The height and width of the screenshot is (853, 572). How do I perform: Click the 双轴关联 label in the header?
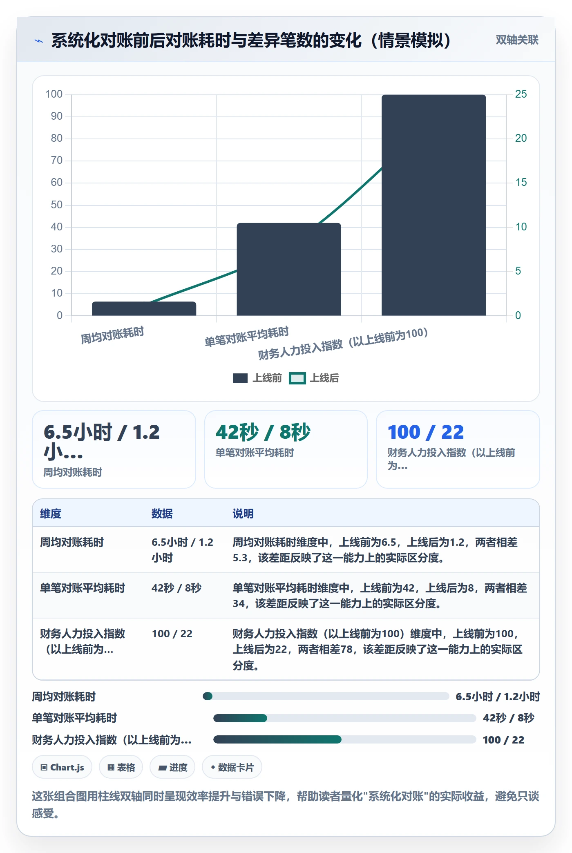tap(517, 40)
